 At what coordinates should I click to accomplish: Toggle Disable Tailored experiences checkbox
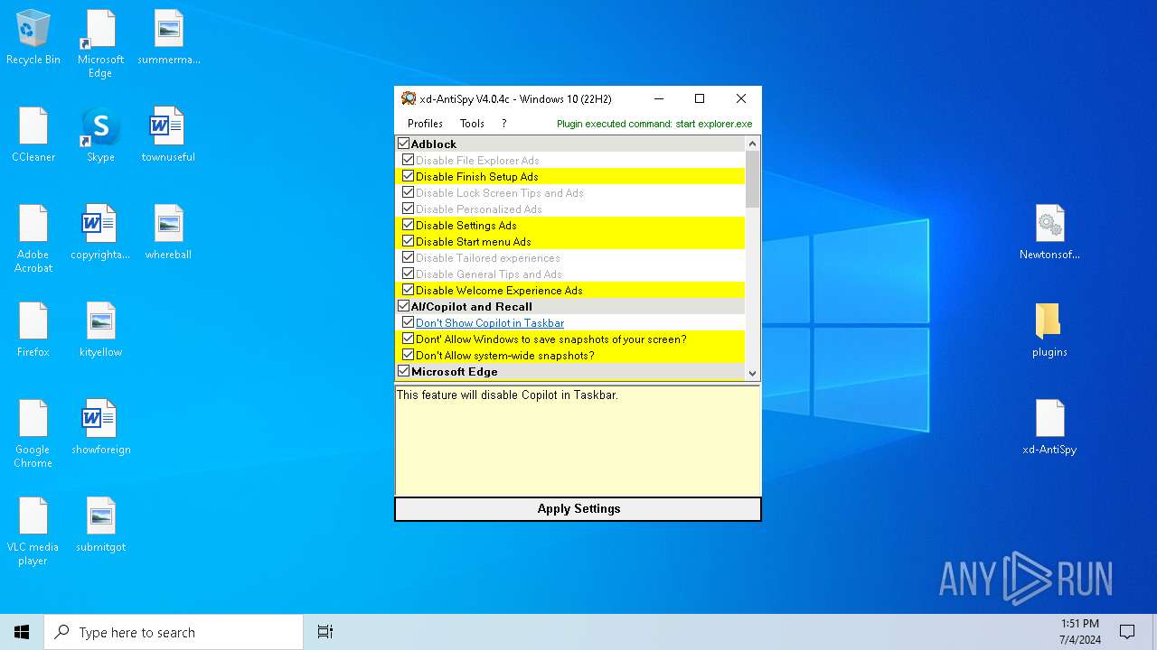pyautogui.click(x=409, y=257)
